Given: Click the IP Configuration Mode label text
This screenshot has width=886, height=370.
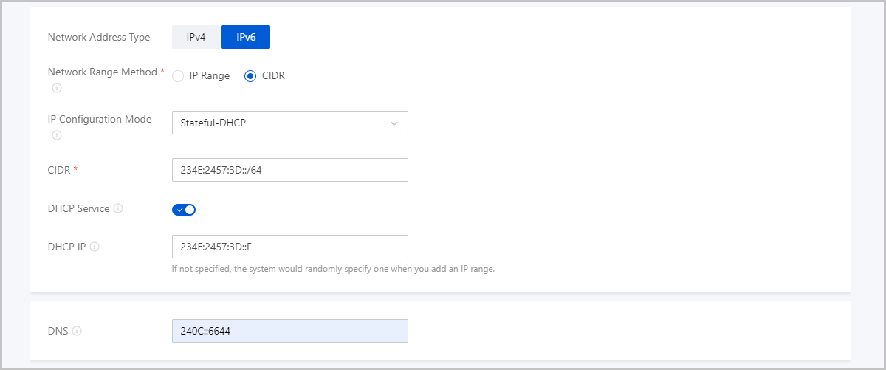Looking at the screenshot, I should click(99, 119).
